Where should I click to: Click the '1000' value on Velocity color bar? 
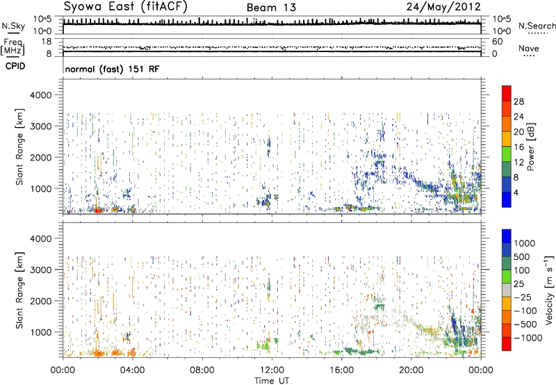pyautogui.click(x=524, y=243)
